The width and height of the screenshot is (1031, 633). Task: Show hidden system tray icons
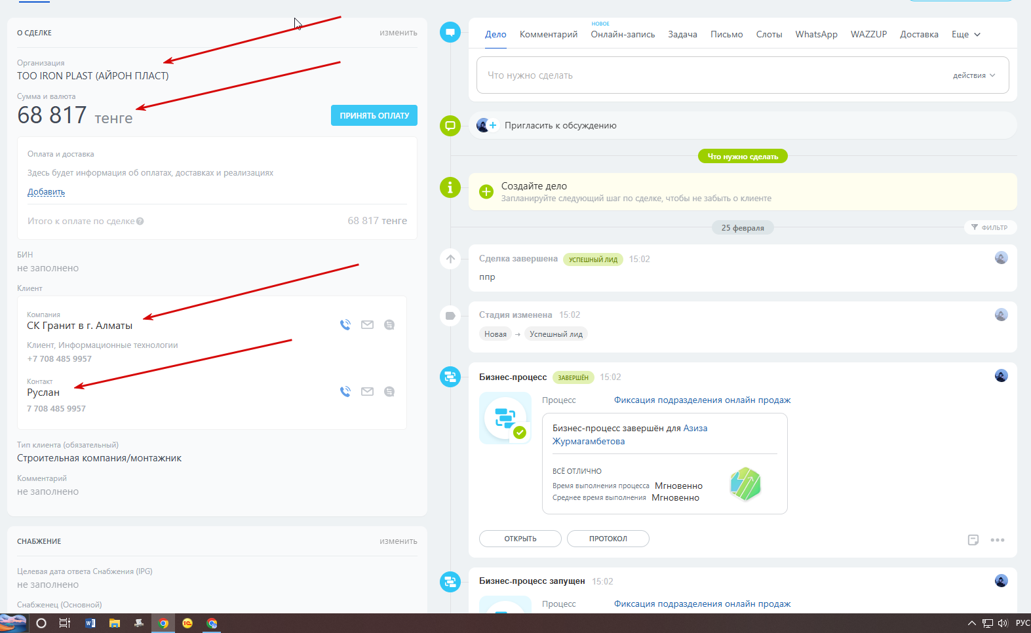click(972, 623)
